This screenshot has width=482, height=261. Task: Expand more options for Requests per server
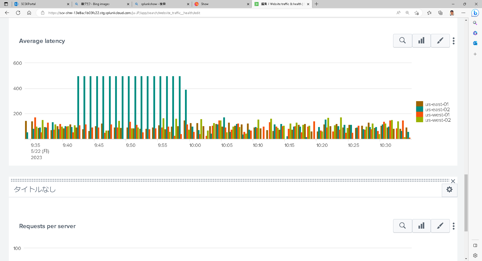tap(453, 226)
